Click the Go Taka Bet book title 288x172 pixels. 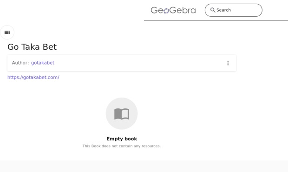pyautogui.click(x=32, y=47)
